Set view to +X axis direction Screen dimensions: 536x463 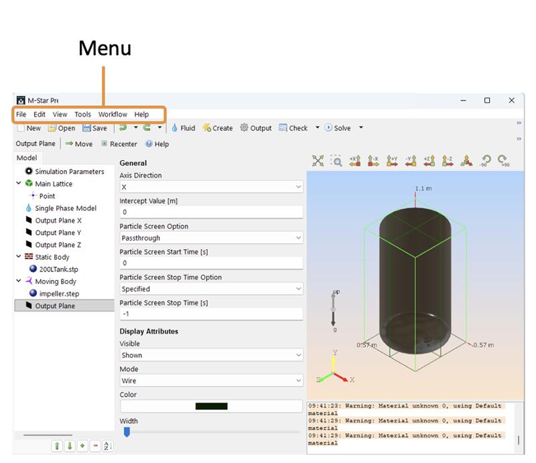[x=354, y=161]
